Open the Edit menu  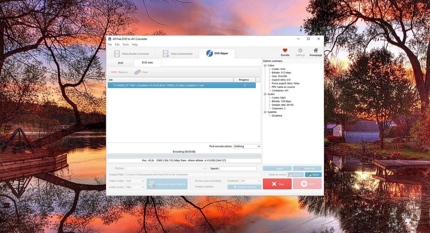click(117, 44)
